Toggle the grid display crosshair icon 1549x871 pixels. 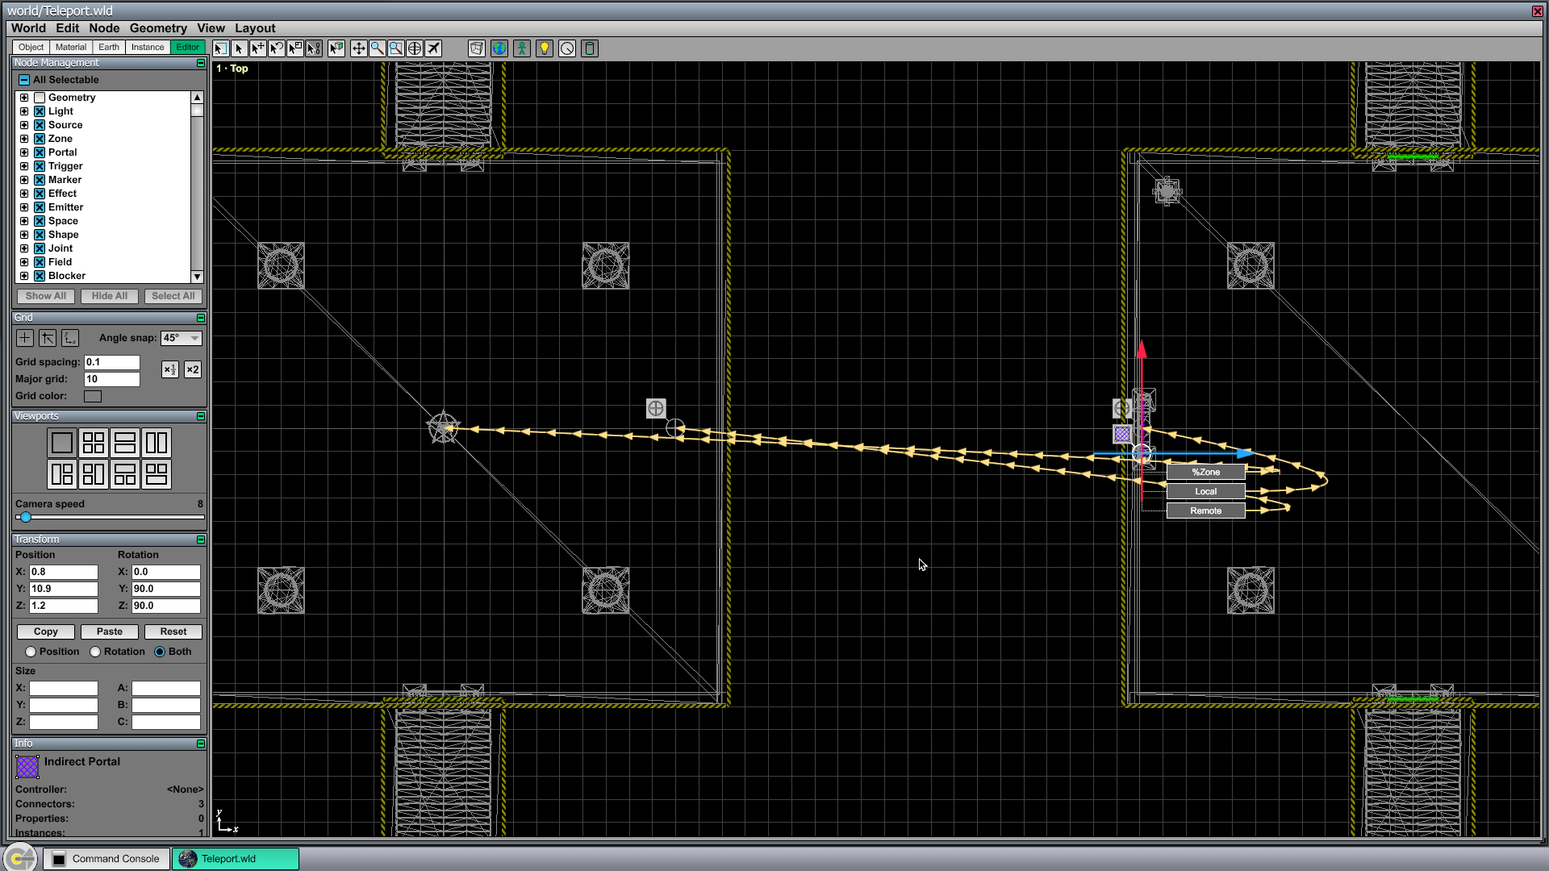pyautogui.click(x=25, y=338)
